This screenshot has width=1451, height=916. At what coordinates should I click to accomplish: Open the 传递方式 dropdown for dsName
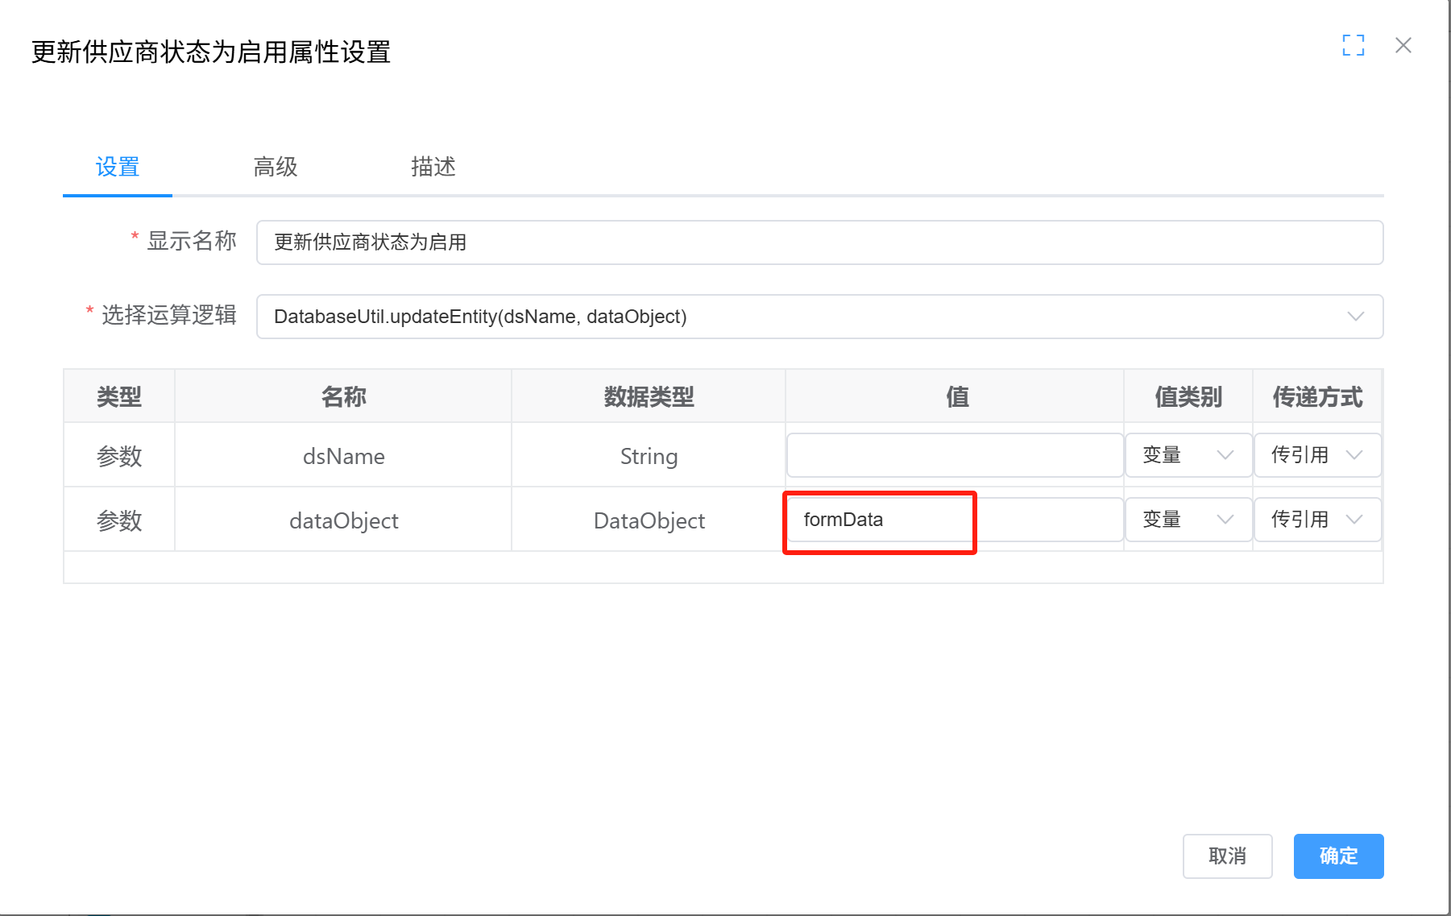point(1316,454)
